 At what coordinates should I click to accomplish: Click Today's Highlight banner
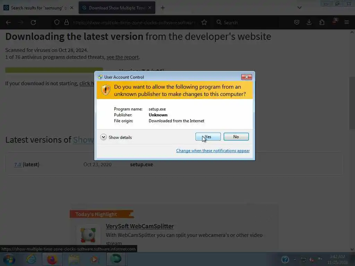[102, 214]
